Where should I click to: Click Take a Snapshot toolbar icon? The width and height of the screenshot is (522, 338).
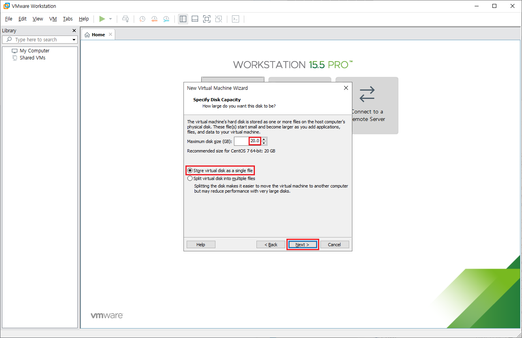142,19
